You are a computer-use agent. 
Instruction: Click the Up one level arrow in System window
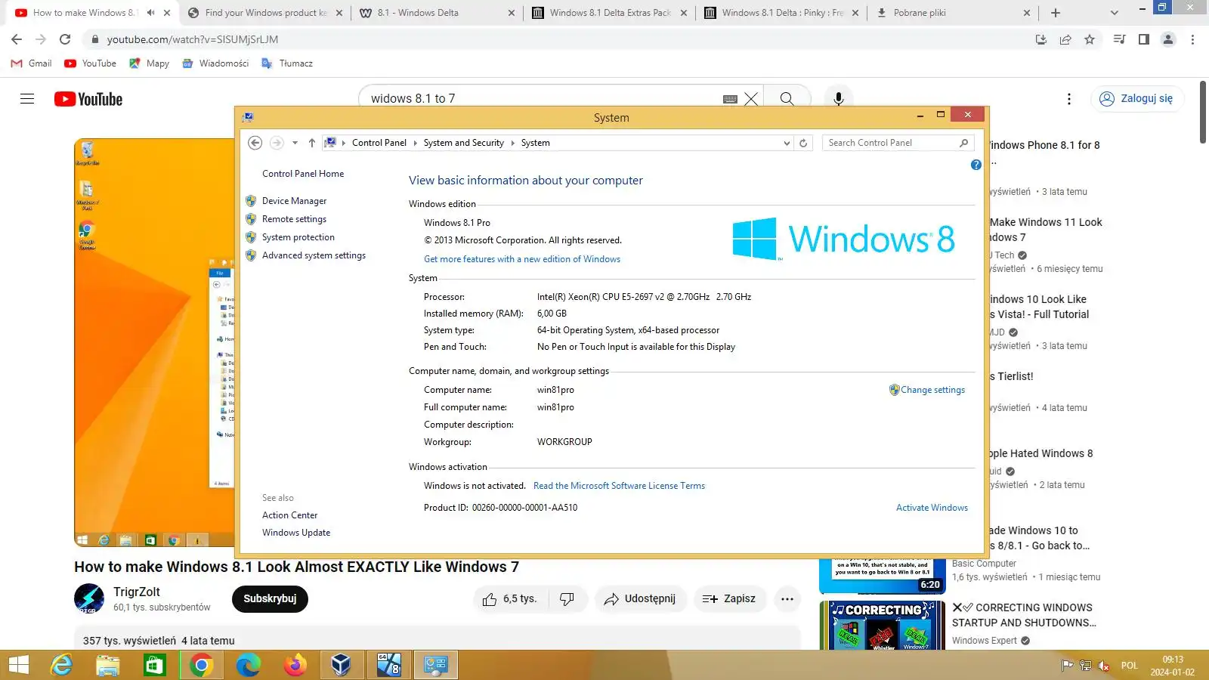coord(311,143)
